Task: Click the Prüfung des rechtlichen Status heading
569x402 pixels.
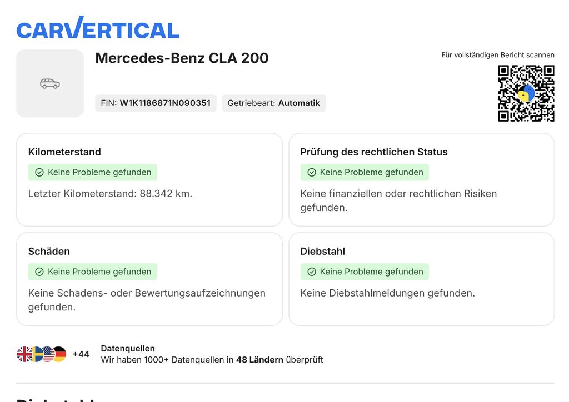Action: click(x=374, y=152)
